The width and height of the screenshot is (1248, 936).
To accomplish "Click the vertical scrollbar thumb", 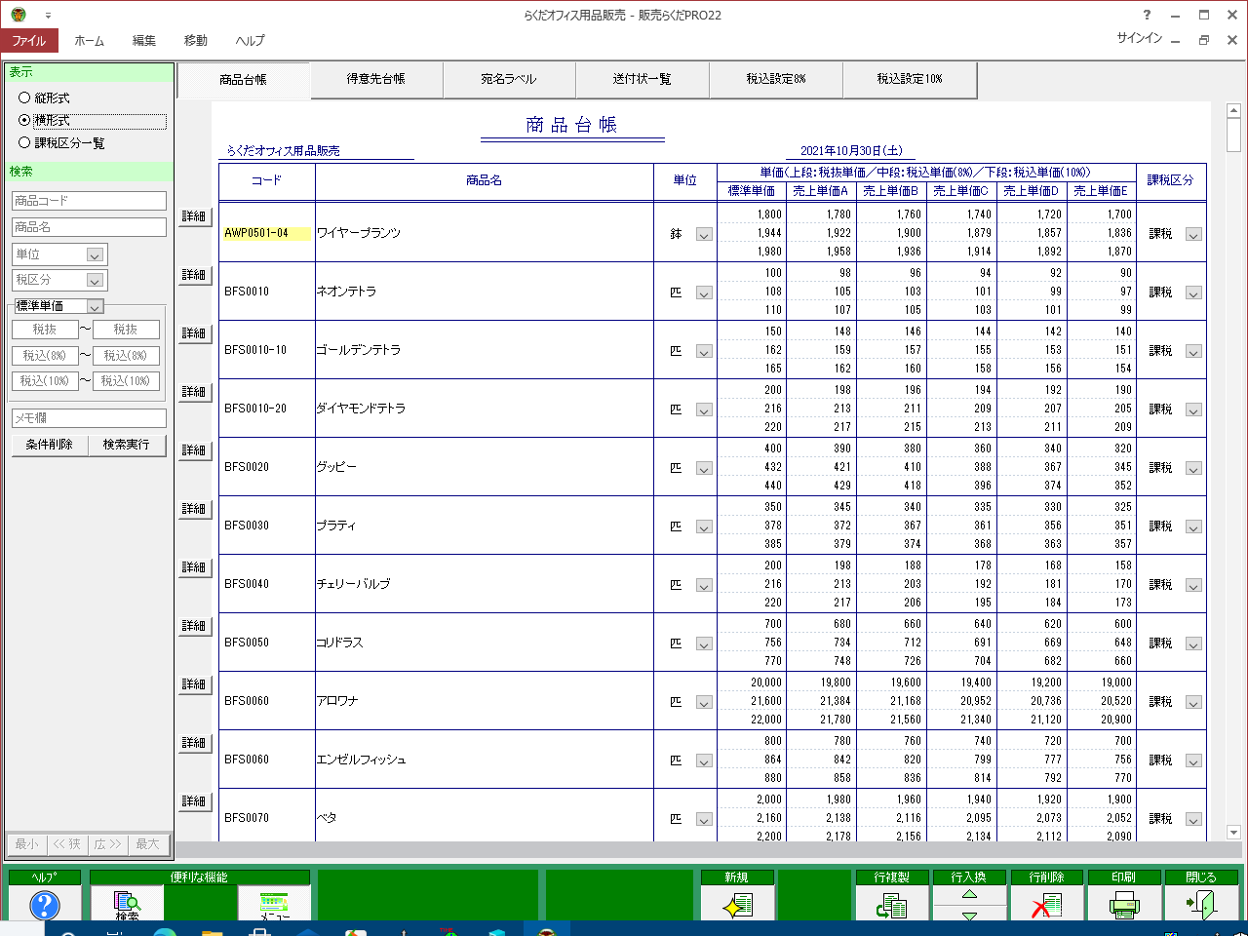I will [1233, 136].
